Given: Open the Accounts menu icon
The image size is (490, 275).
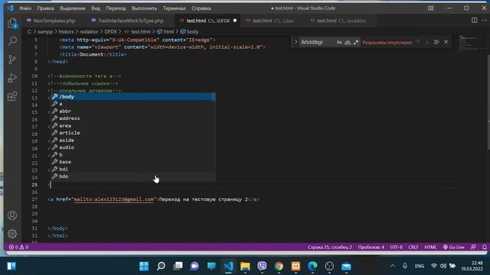Looking at the screenshot, I should point(12,215).
